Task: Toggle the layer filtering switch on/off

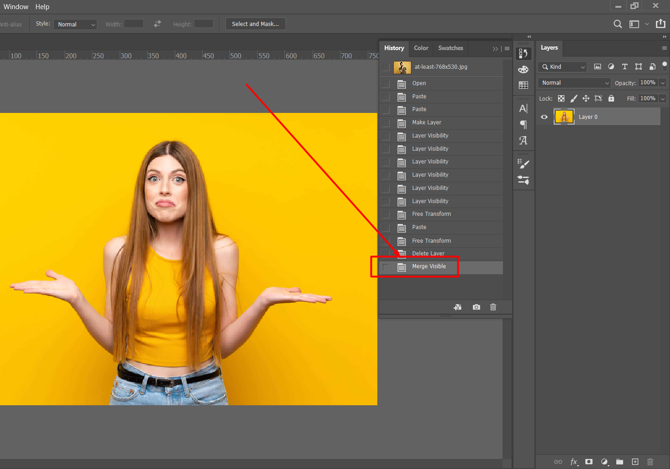Action: click(x=665, y=66)
